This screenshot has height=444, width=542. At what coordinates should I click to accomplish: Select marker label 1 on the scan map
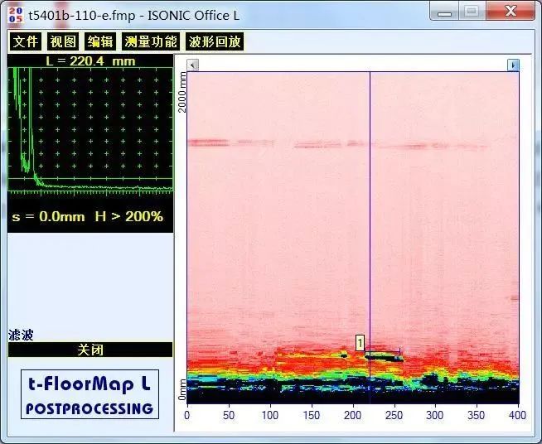[x=360, y=343]
